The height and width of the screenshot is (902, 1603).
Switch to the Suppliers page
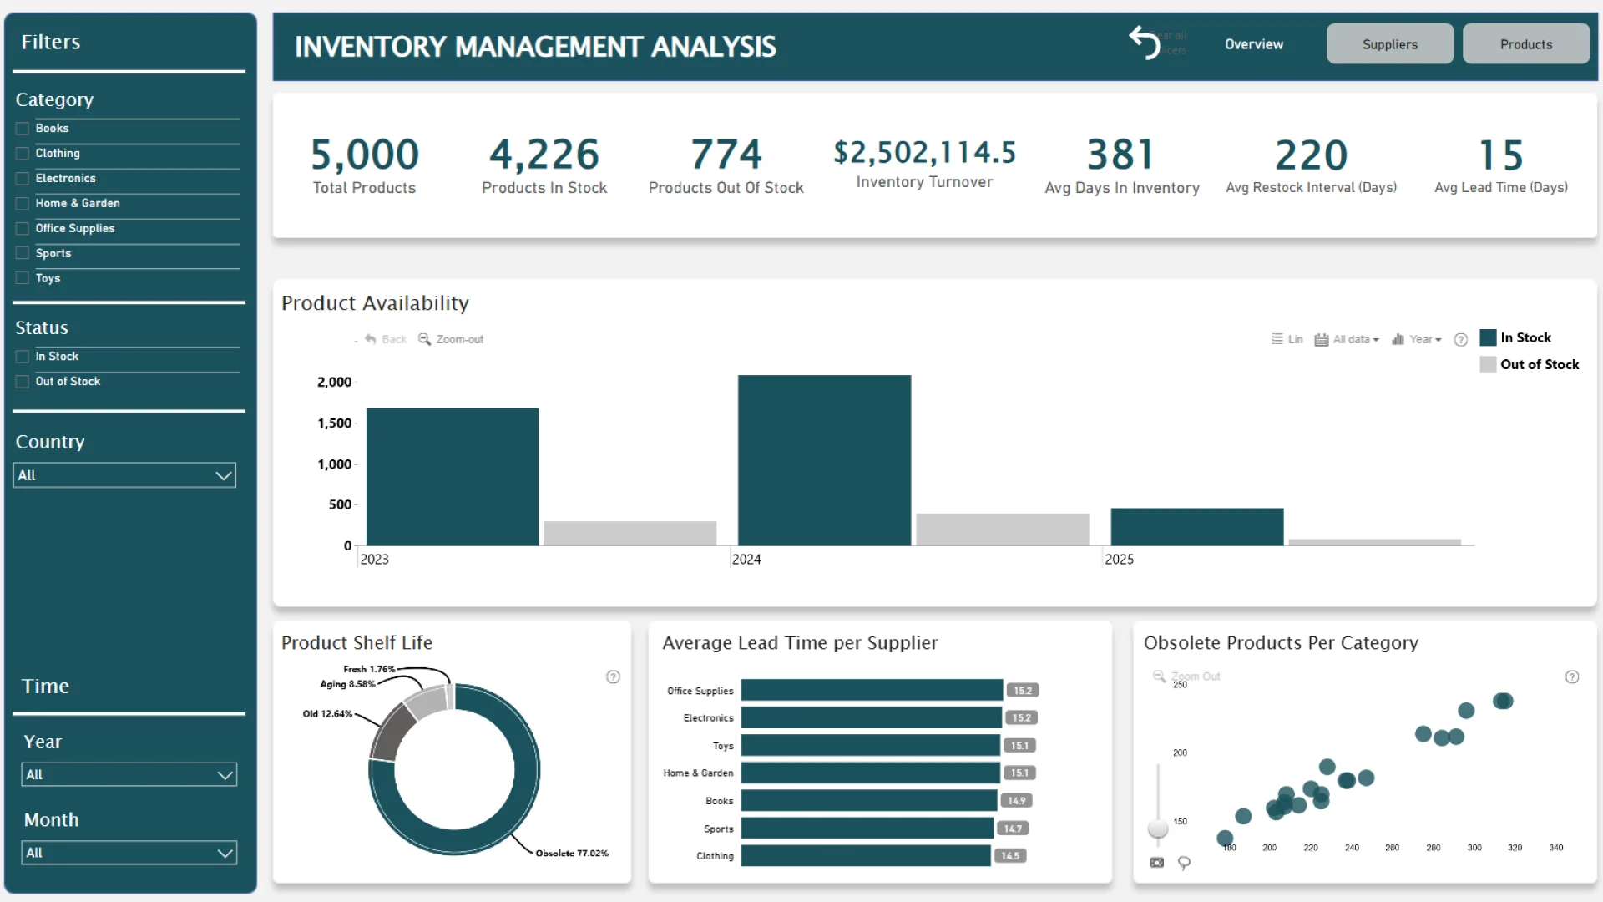pyautogui.click(x=1389, y=44)
